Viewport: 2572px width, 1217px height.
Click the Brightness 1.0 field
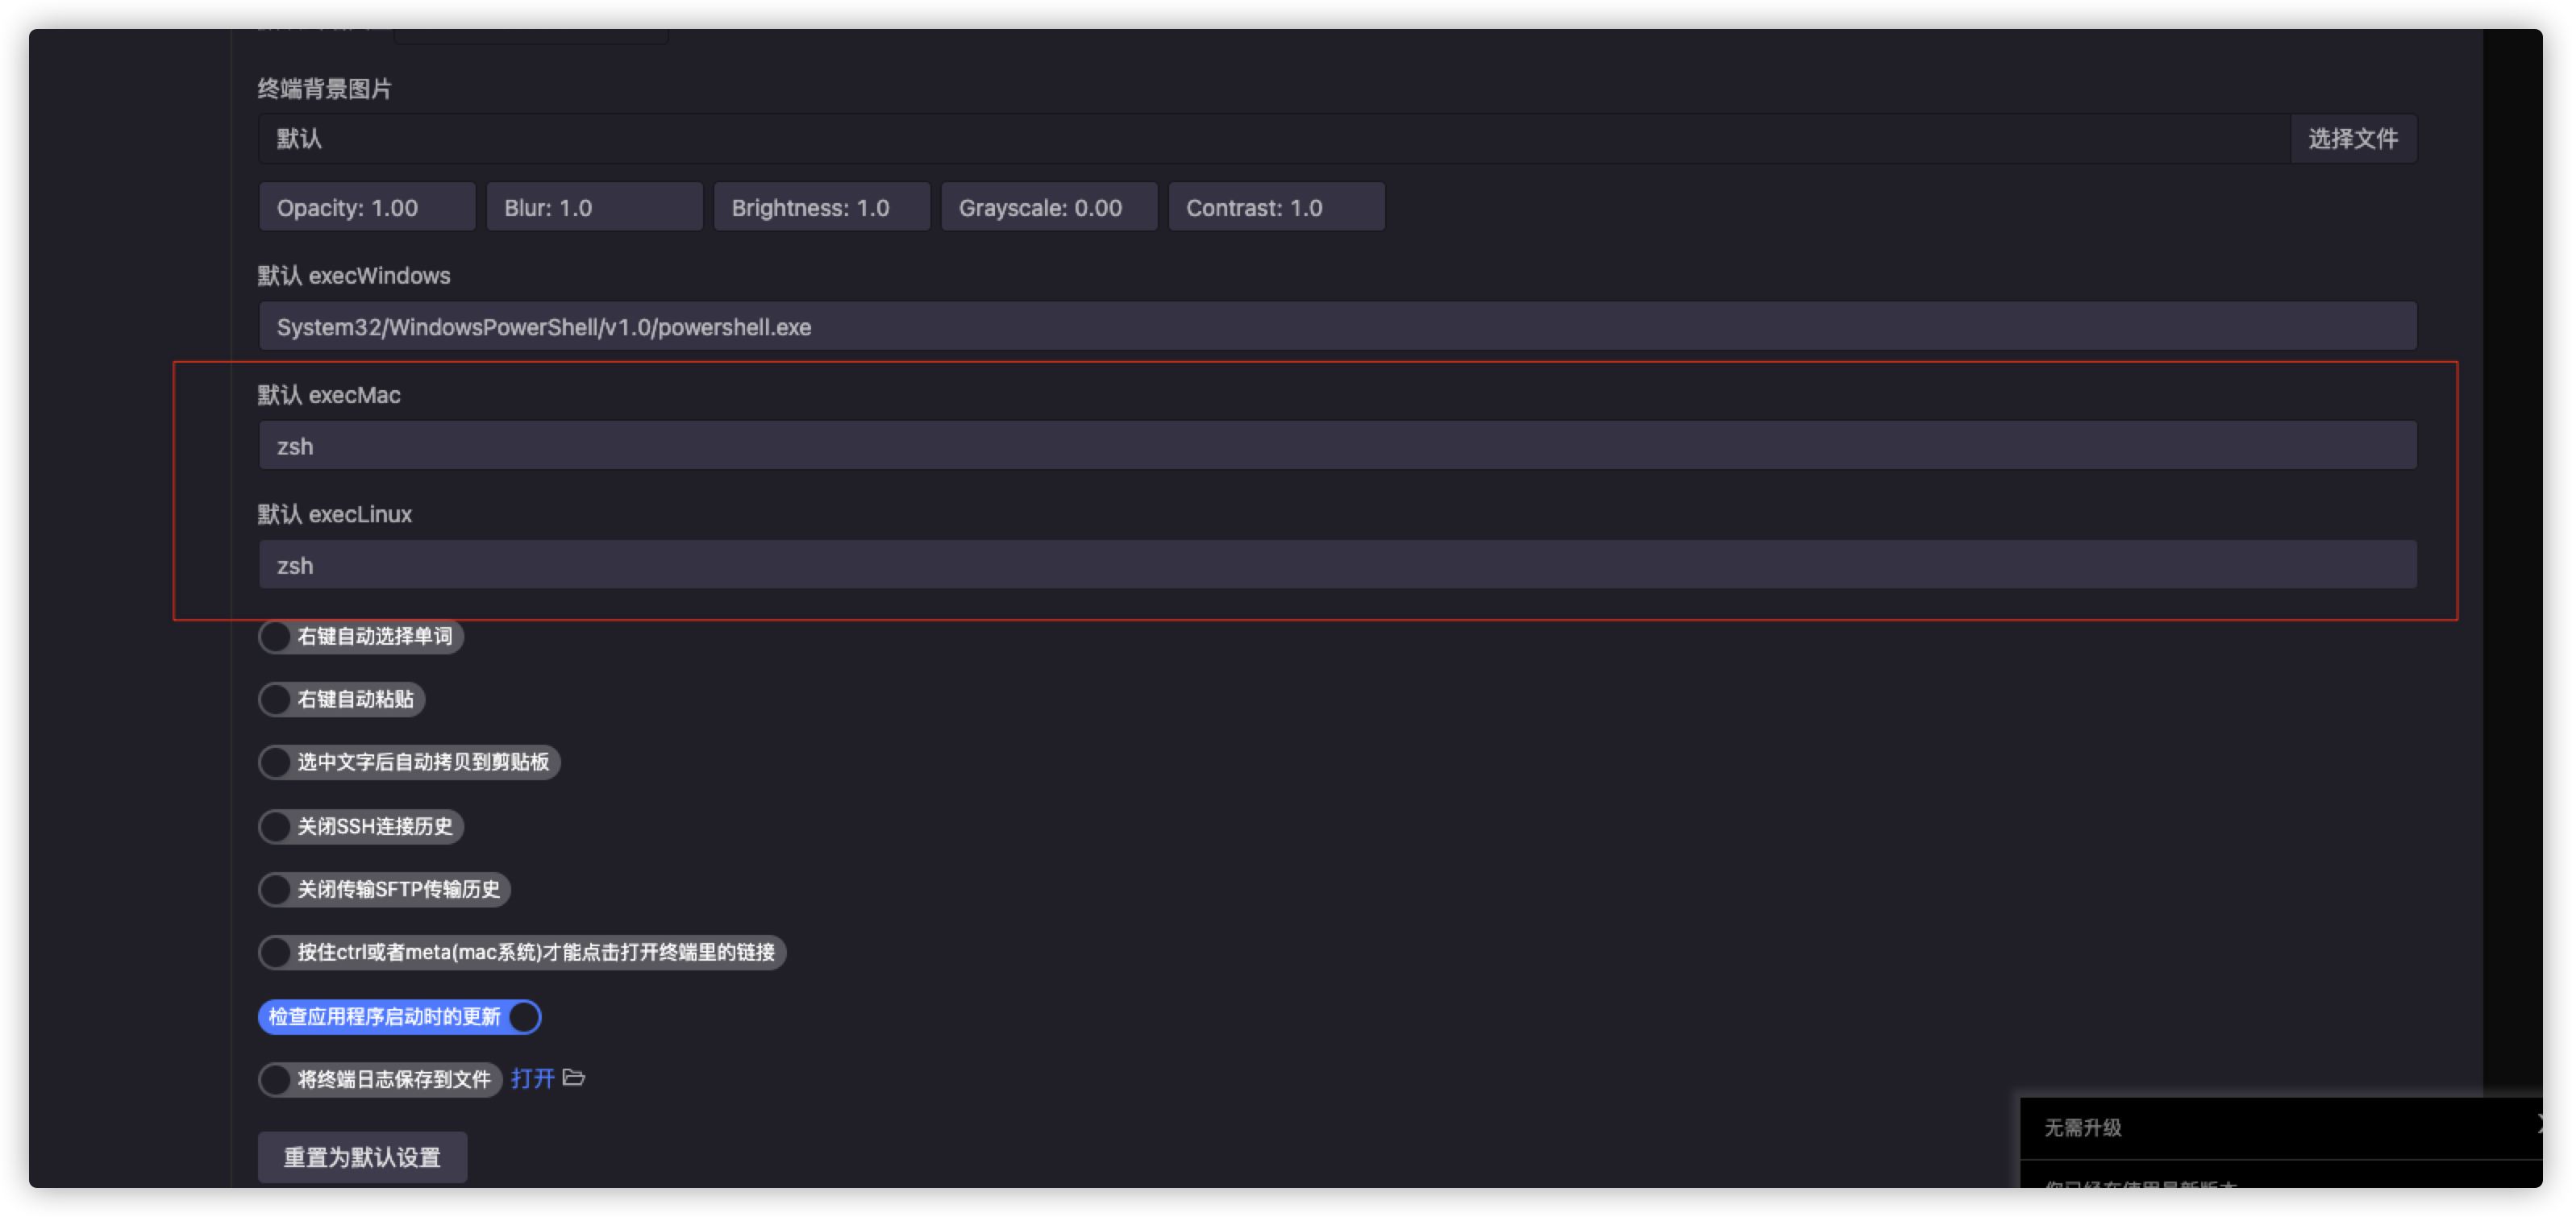coord(821,208)
